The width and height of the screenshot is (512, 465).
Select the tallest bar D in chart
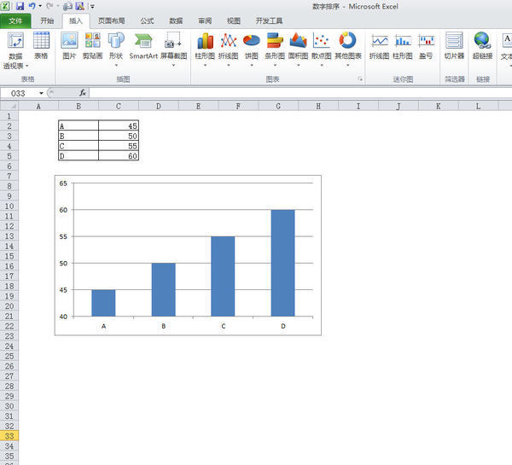click(282, 263)
